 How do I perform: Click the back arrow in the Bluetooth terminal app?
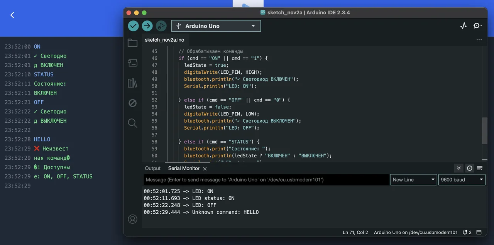coord(12,15)
